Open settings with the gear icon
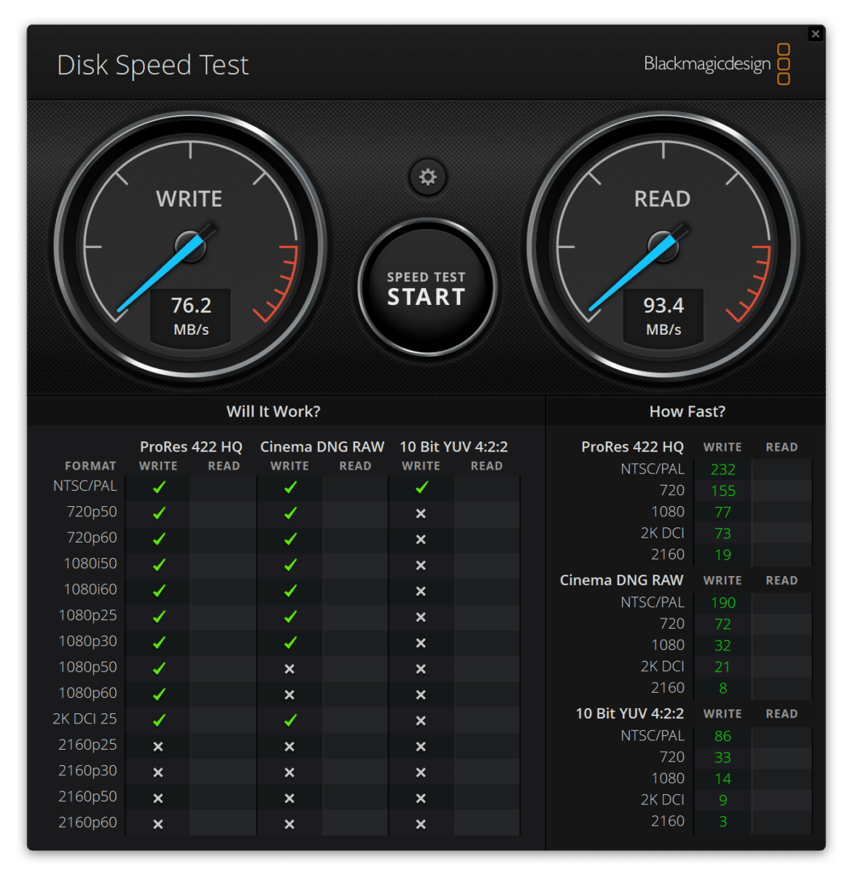 point(428,177)
